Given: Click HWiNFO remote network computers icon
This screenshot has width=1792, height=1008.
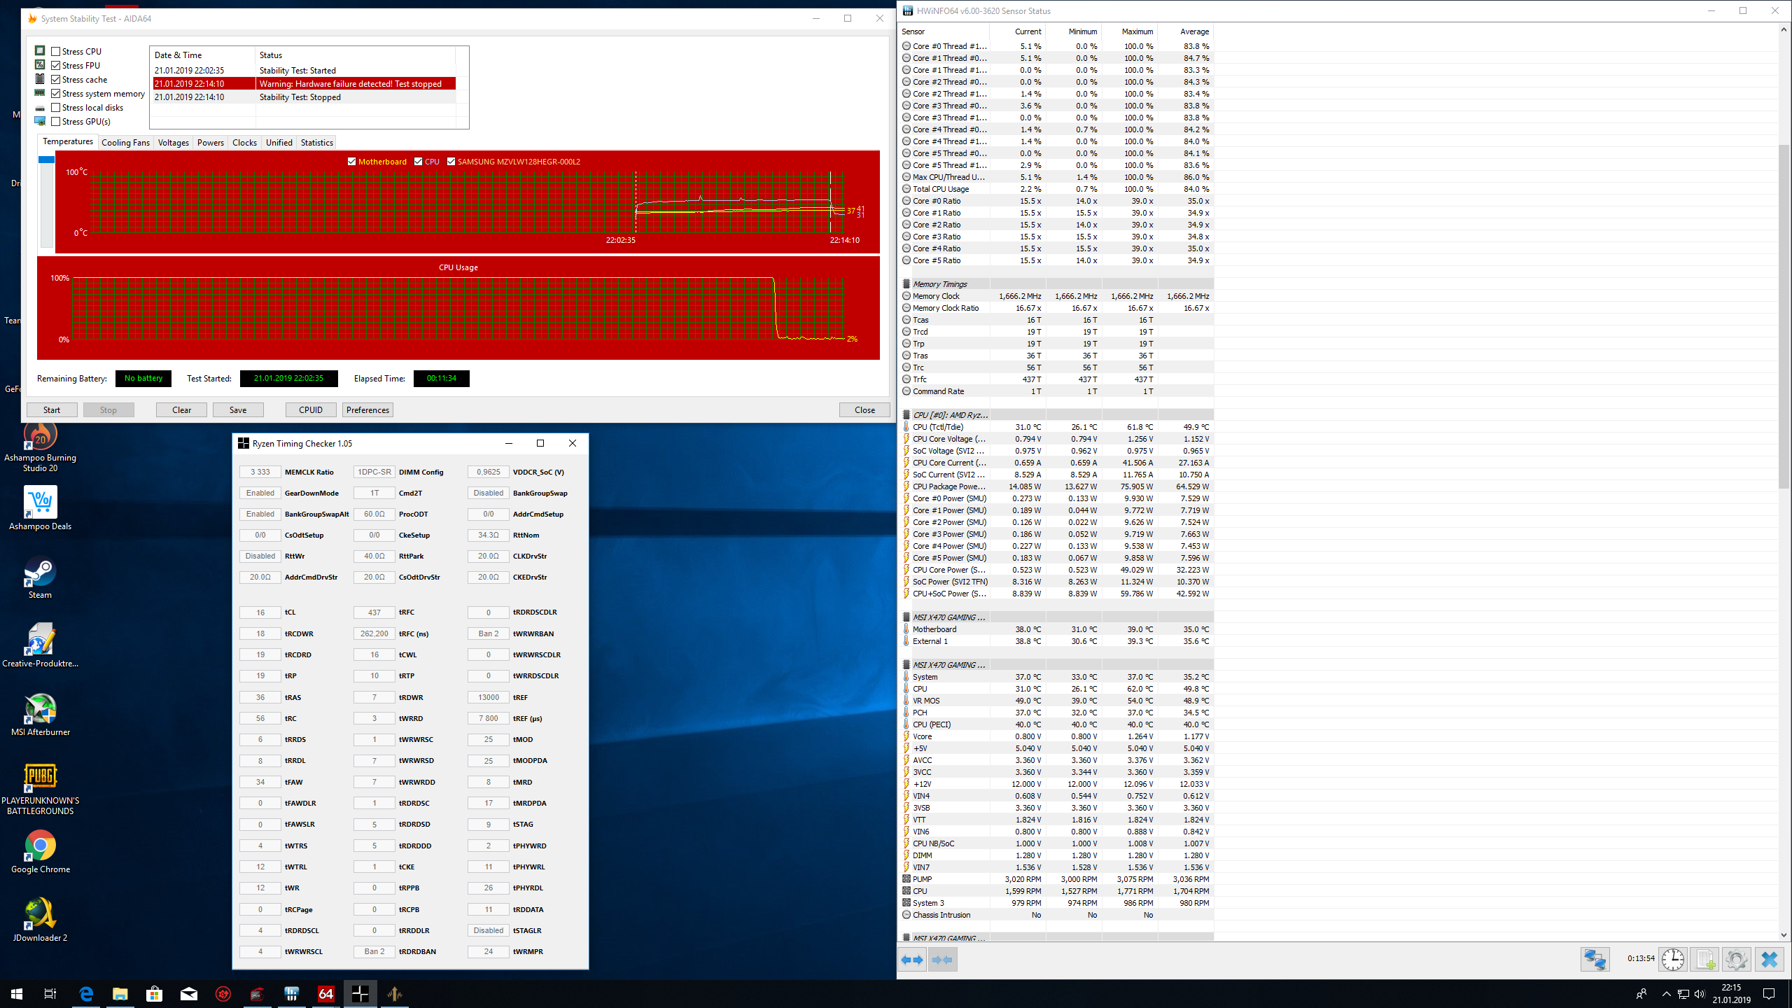Looking at the screenshot, I should 1595,959.
